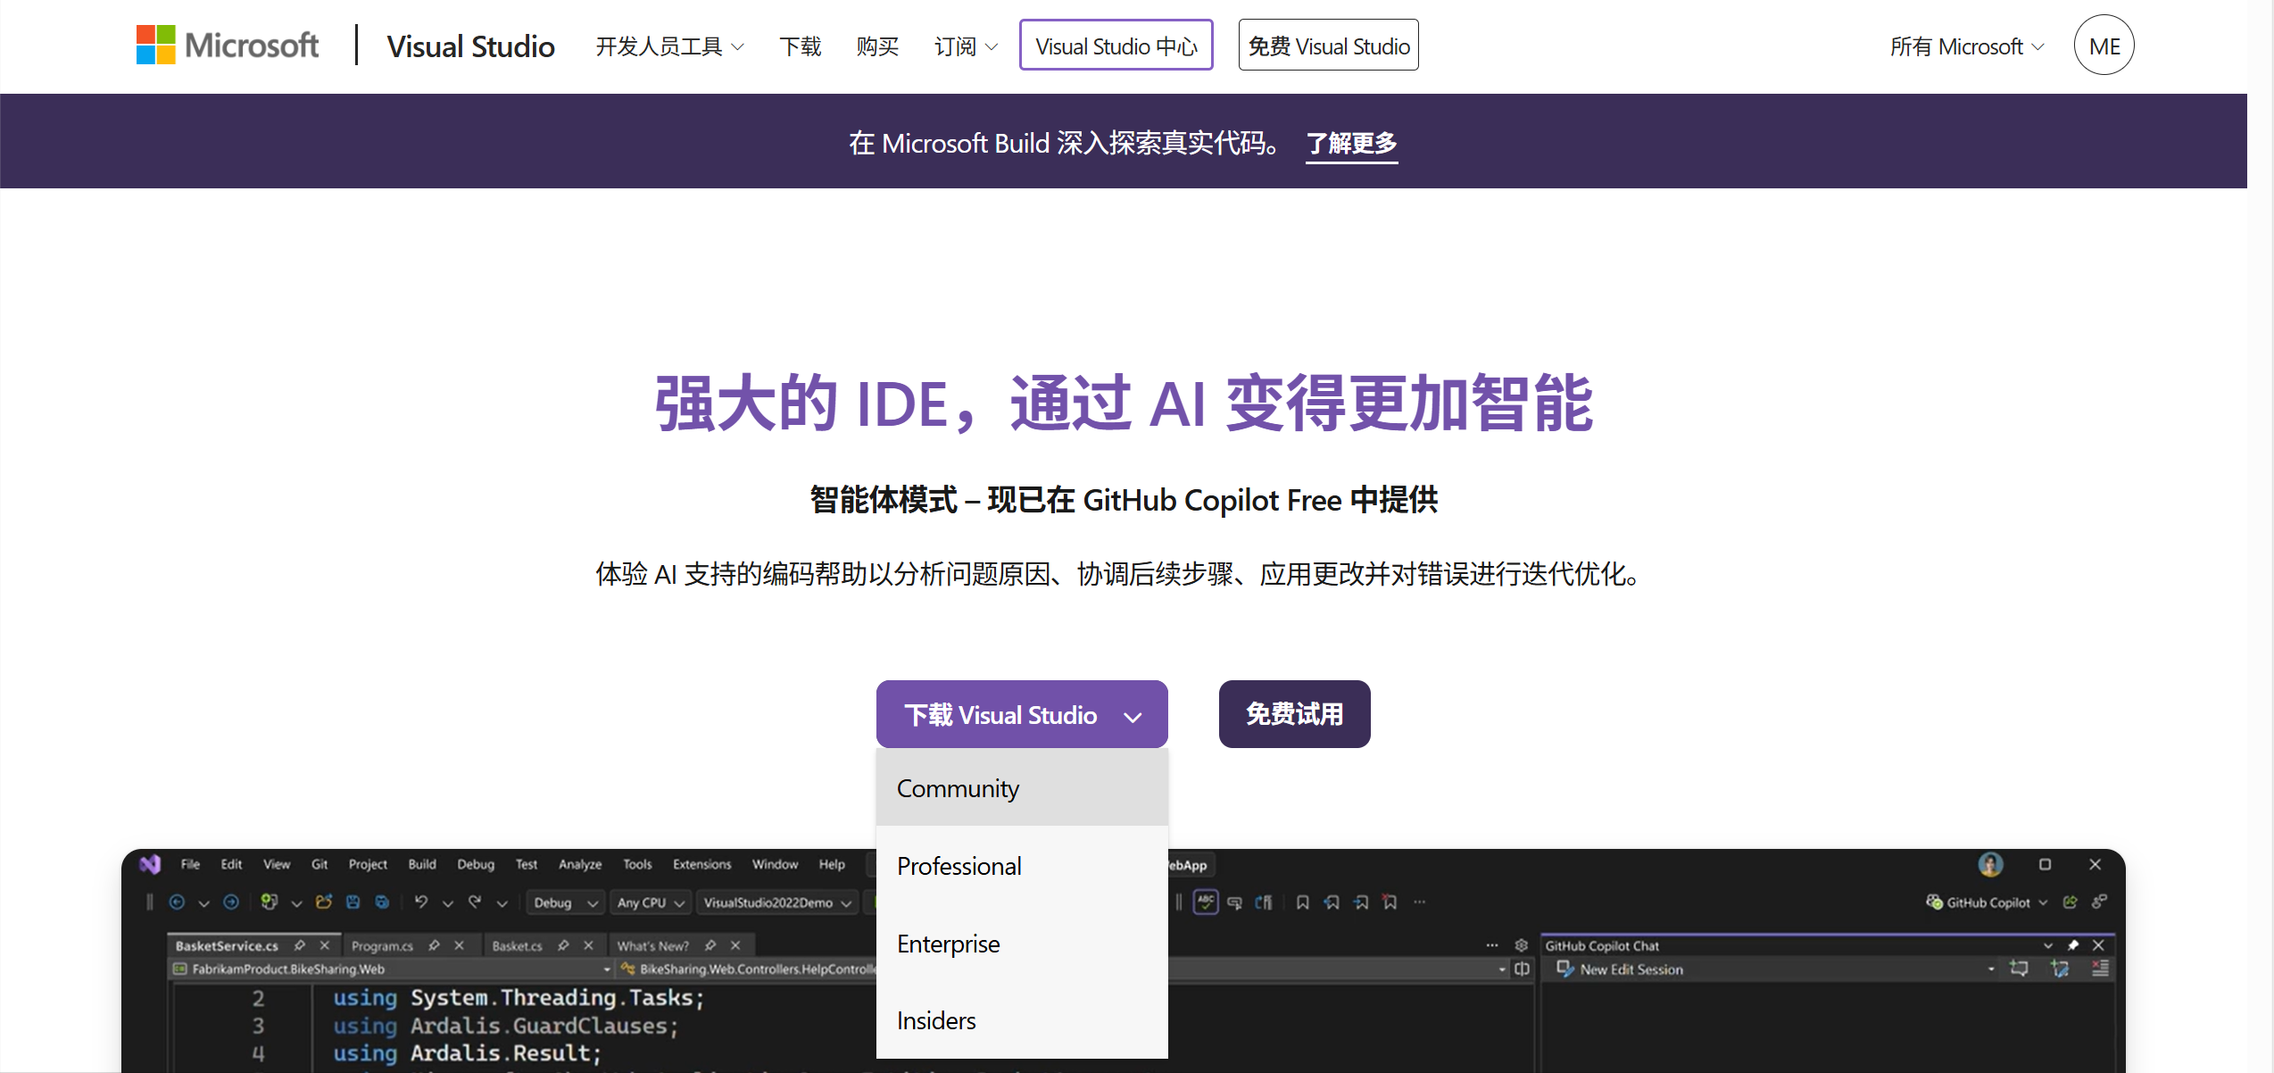Image resolution: width=2274 pixels, height=1073 pixels.
Task: Click the Previous Bookmark icon
Action: [x=1332, y=902]
